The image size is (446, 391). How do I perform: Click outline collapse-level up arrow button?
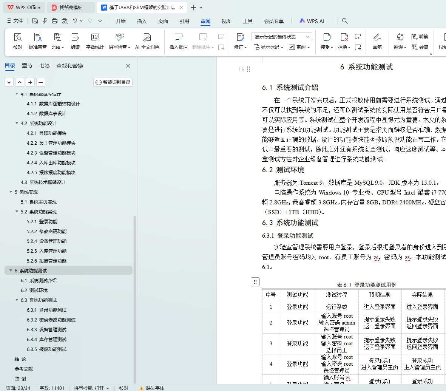coord(20,82)
